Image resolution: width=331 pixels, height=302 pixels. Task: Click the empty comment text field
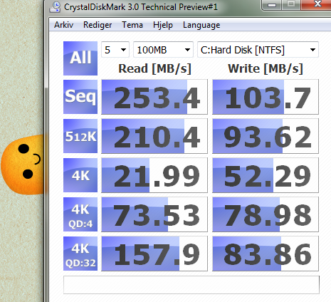coord(191,285)
